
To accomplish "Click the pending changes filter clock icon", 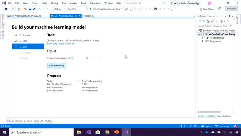I will 221,21.
